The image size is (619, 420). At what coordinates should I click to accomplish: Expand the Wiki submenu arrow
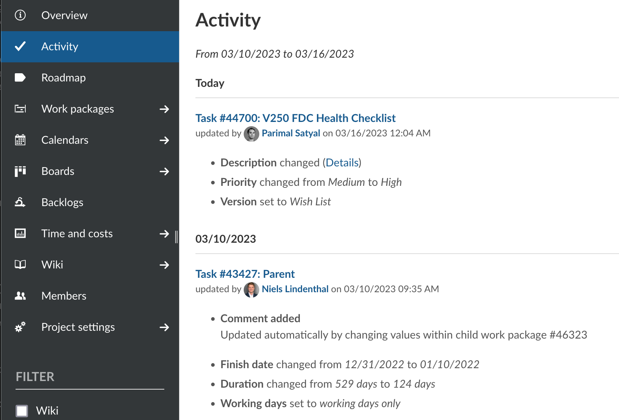pyautogui.click(x=165, y=265)
